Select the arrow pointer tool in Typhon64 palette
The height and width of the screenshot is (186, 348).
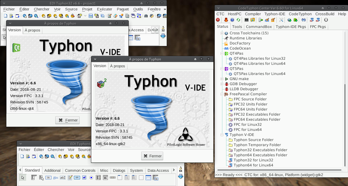23,178
